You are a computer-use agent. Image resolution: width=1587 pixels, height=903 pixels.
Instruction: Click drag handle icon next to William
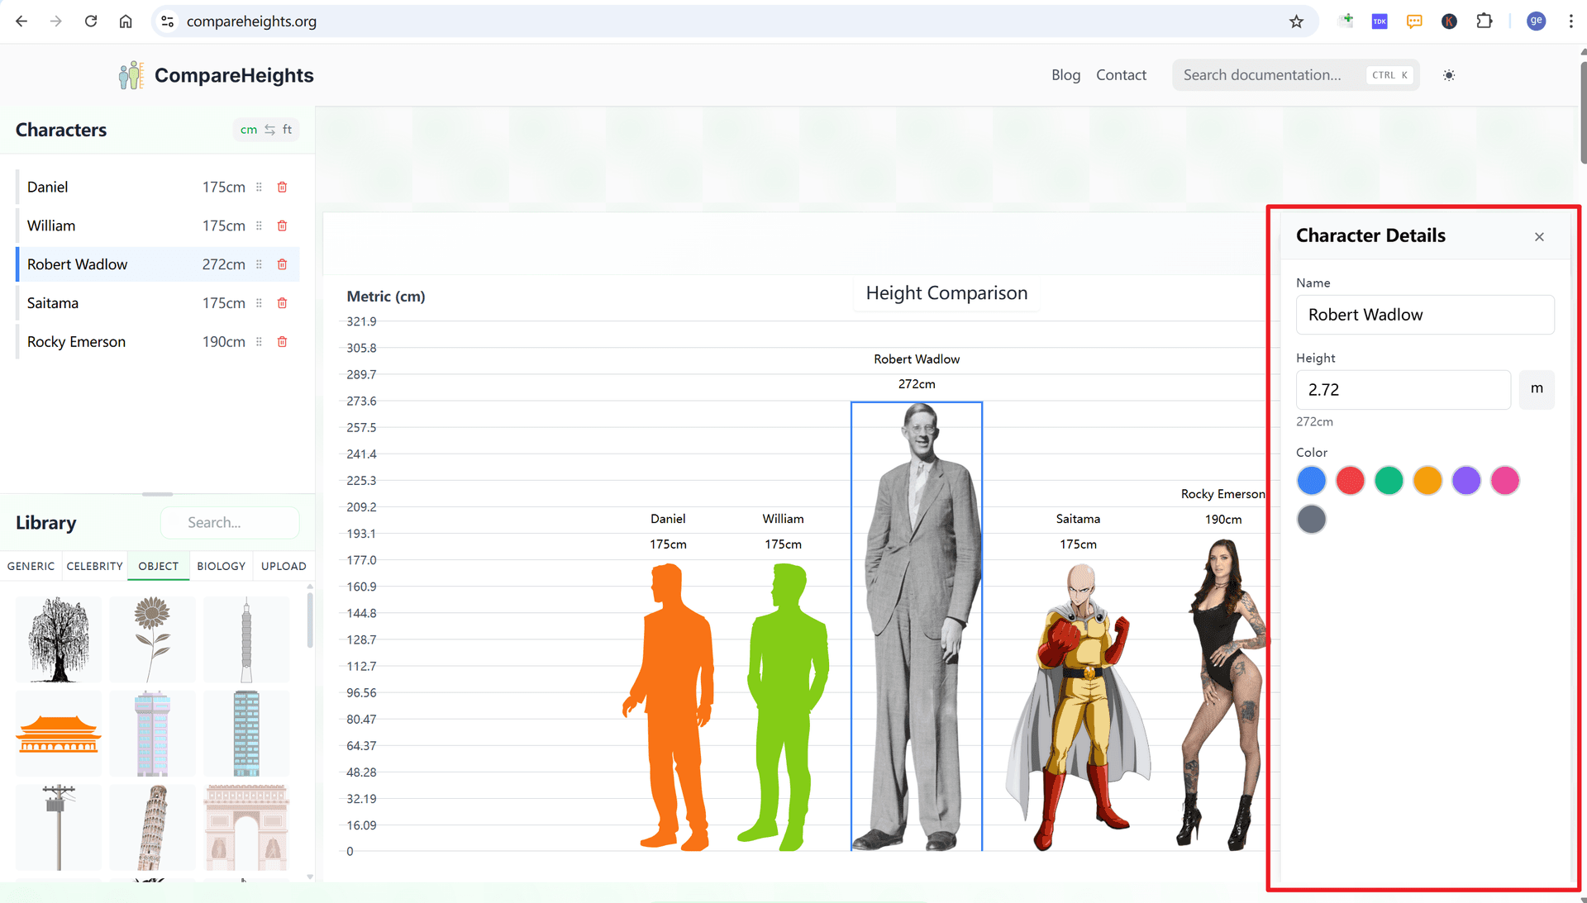click(x=259, y=226)
